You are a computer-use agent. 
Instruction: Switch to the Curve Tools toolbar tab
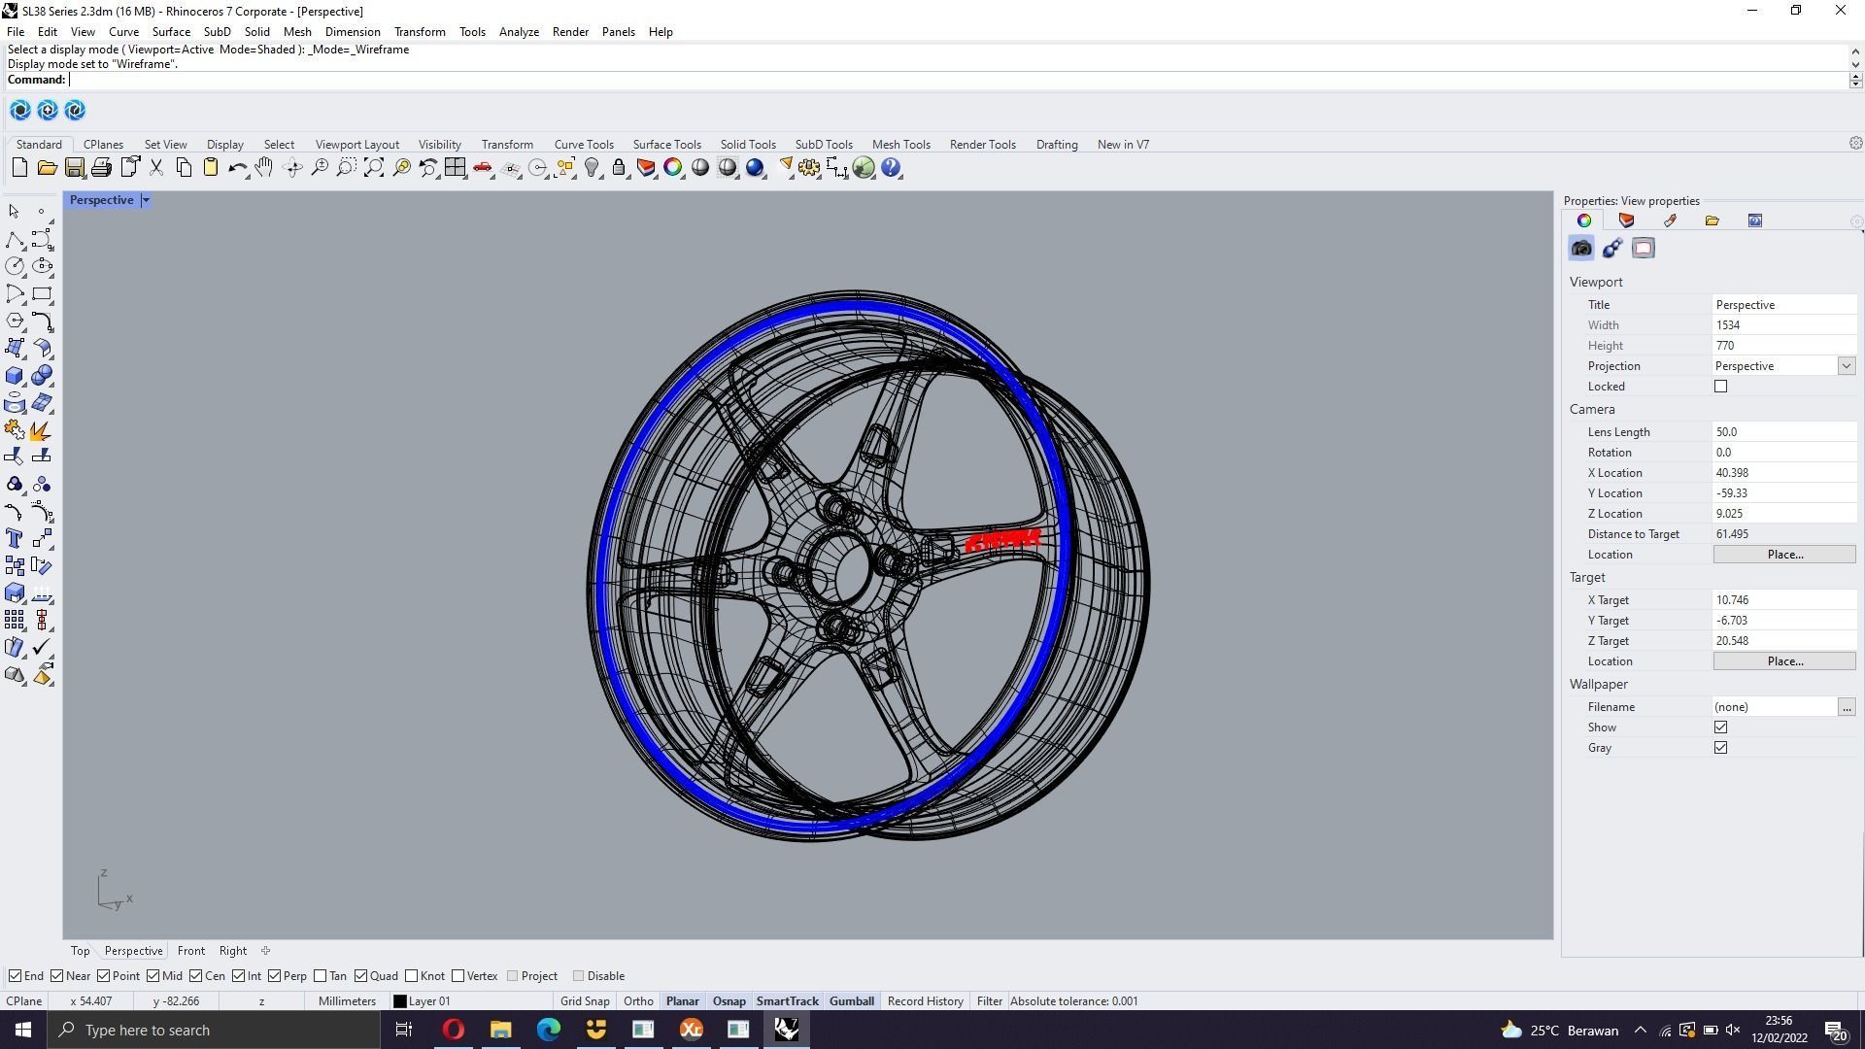point(584,145)
